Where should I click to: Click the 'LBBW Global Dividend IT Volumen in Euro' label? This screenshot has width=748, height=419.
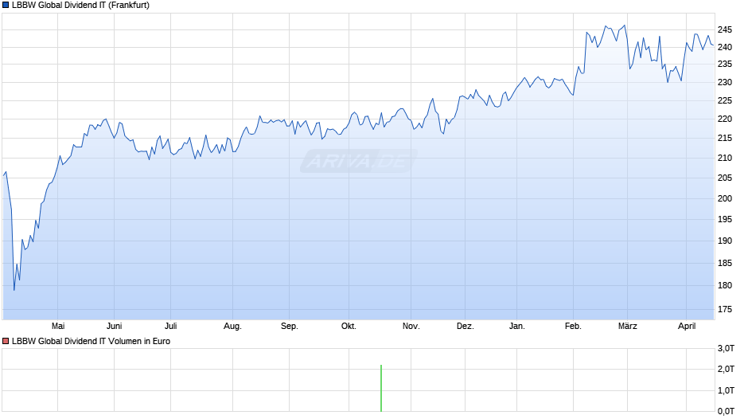click(92, 341)
